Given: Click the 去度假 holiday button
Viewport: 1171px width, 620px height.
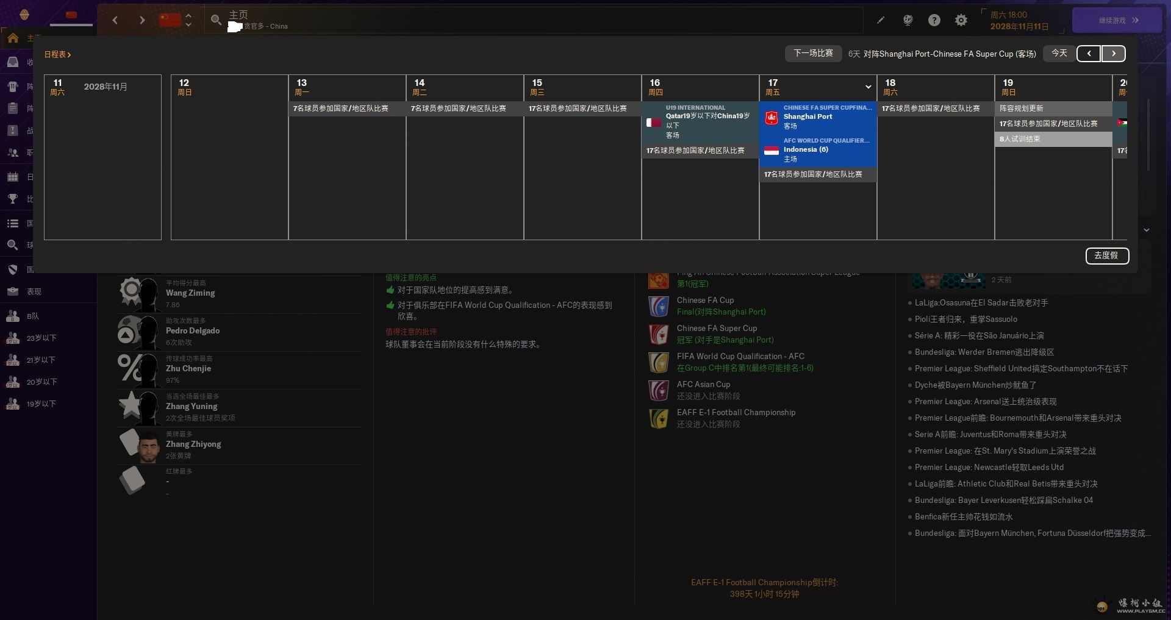Looking at the screenshot, I should [x=1106, y=255].
